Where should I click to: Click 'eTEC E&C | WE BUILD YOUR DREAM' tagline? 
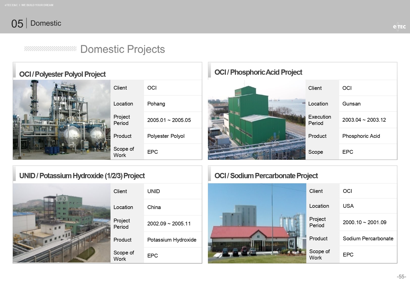click(x=29, y=5)
